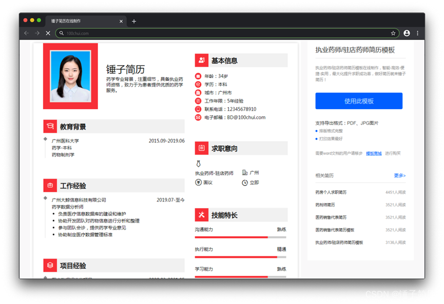Click the 执行能力 skill progress bar
This screenshot has height=304, width=444.
[240, 257]
